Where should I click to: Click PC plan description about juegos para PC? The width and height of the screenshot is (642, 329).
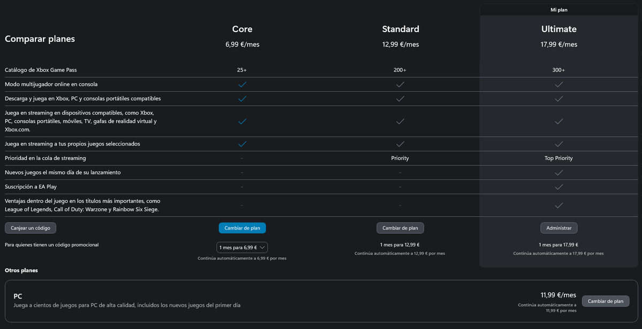tap(127, 305)
